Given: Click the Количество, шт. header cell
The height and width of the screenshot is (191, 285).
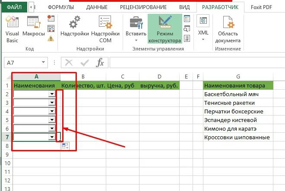Looking at the screenshot, I should [x=83, y=85].
